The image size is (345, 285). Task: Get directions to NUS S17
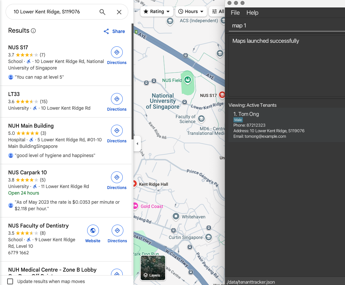(117, 56)
